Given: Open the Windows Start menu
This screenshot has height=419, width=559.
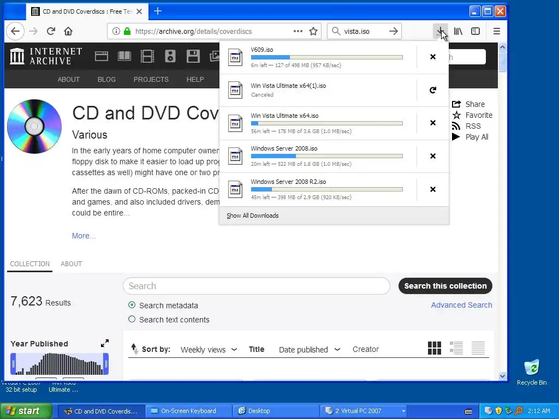Looking at the screenshot, I should click(x=26, y=411).
